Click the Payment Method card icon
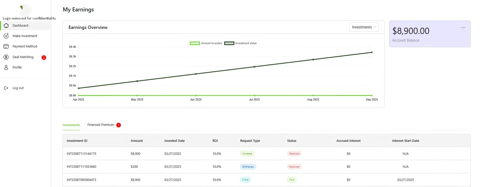 [x=6, y=46]
